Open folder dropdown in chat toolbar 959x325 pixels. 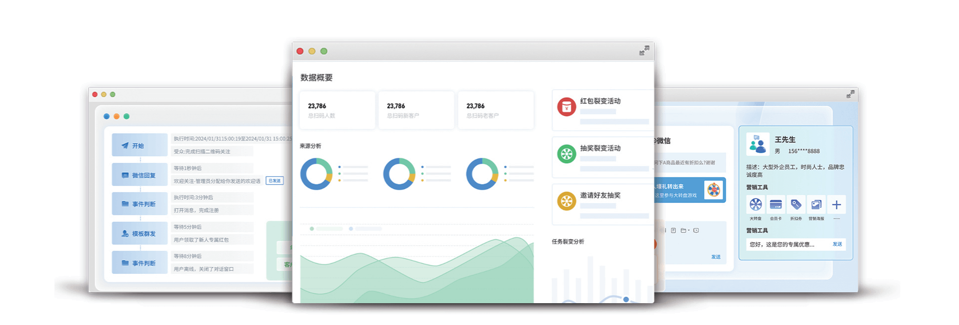point(685,230)
